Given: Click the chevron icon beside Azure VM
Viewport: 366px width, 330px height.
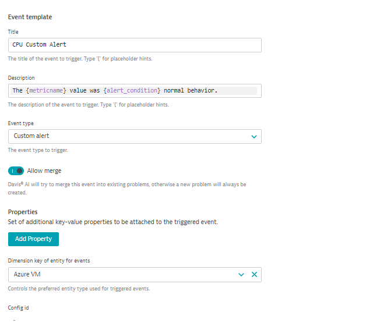Looking at the screenshot, I should (241, 274).
